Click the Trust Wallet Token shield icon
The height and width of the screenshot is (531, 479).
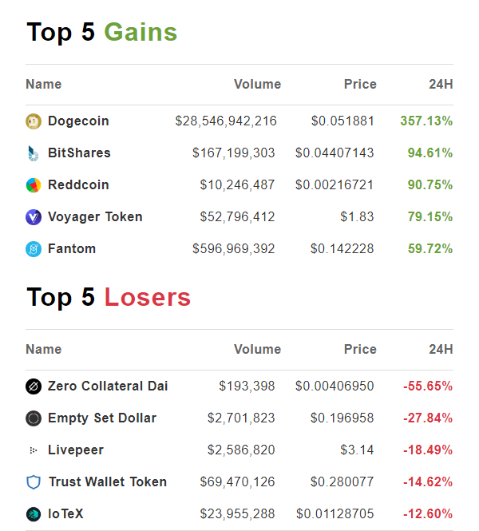(x=33, y=482)
